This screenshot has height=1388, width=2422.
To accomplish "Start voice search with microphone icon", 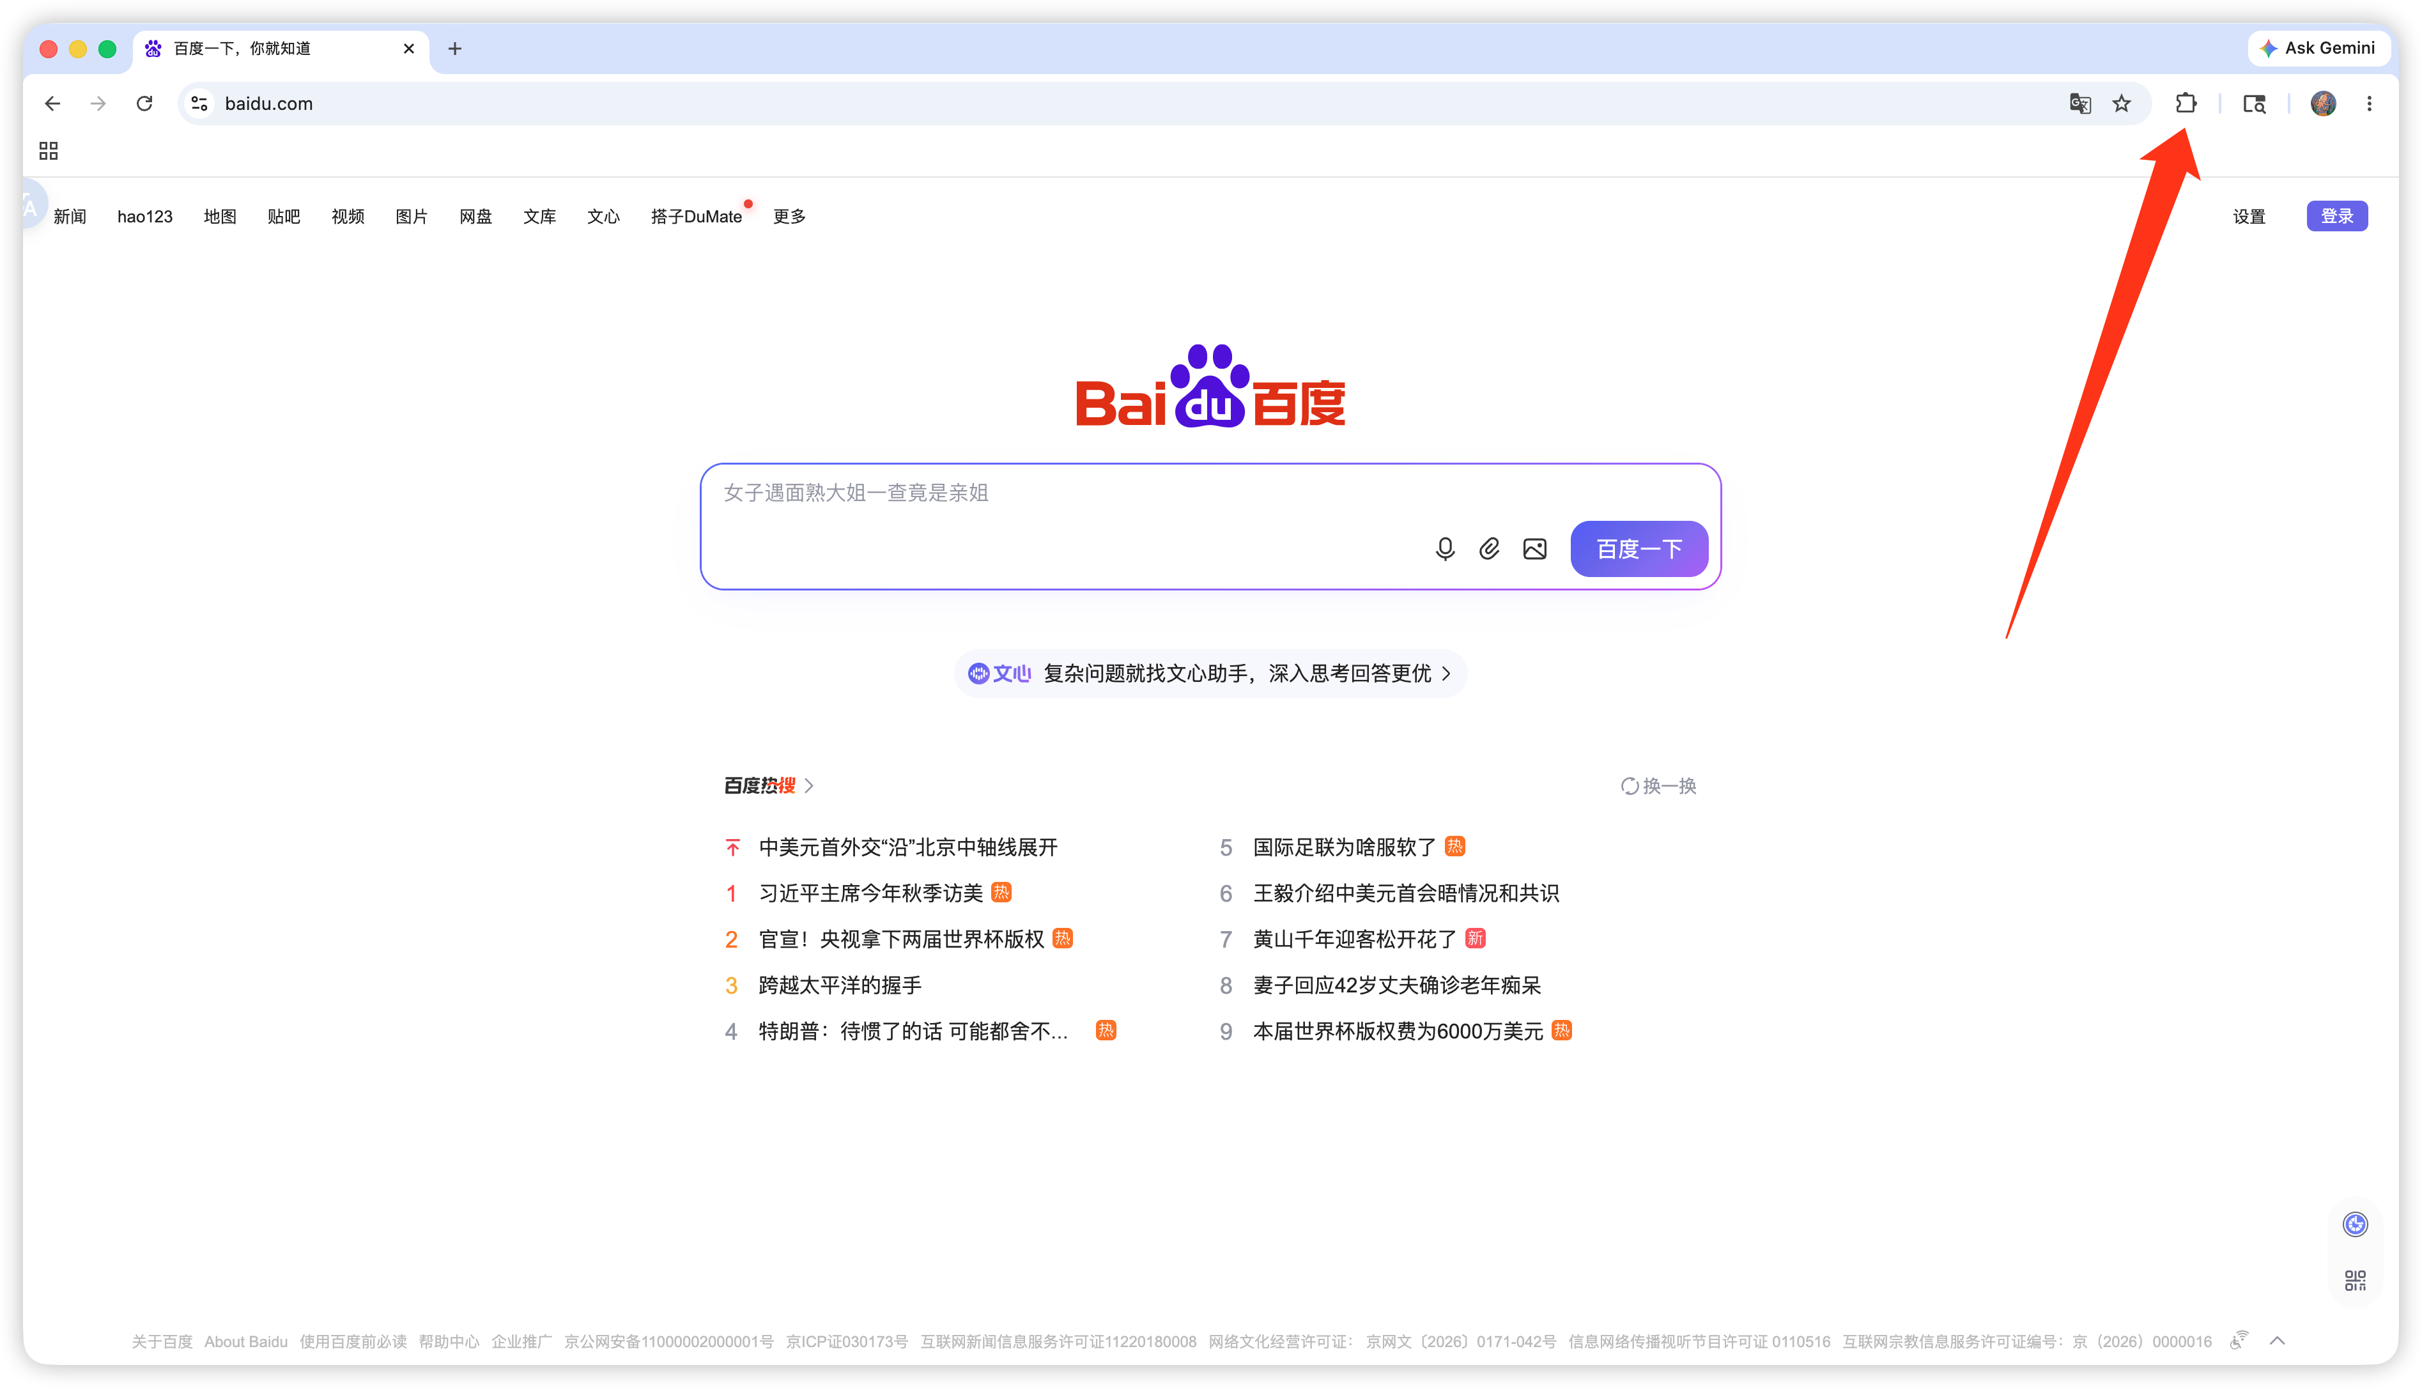I will pyautogui.click(x=1444, y=548).
